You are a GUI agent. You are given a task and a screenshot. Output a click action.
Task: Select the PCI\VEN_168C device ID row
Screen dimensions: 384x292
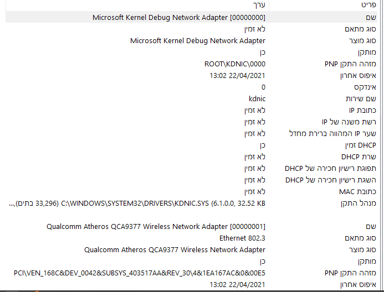140,273
